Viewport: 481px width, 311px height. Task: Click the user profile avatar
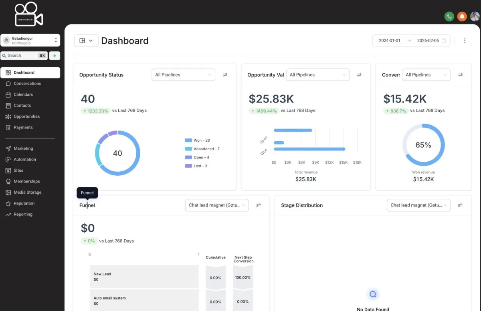tap(475, 16)
